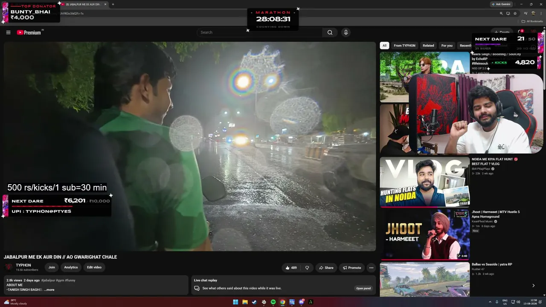
Task: Open Analytics for this video
Action: click(x=71, y=267)
